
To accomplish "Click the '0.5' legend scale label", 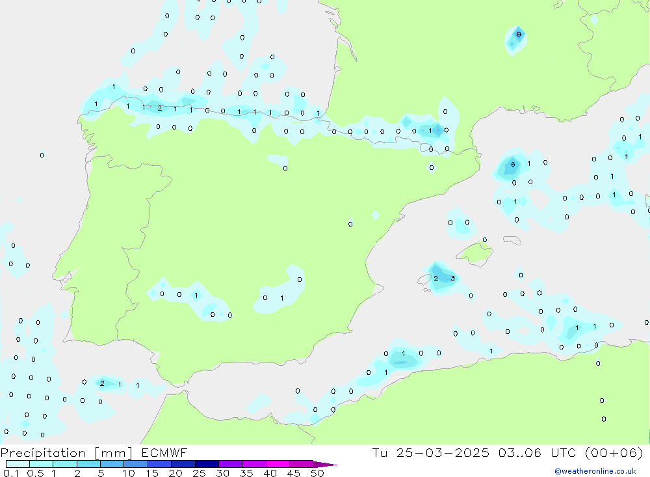I will [x=35, y=473].
